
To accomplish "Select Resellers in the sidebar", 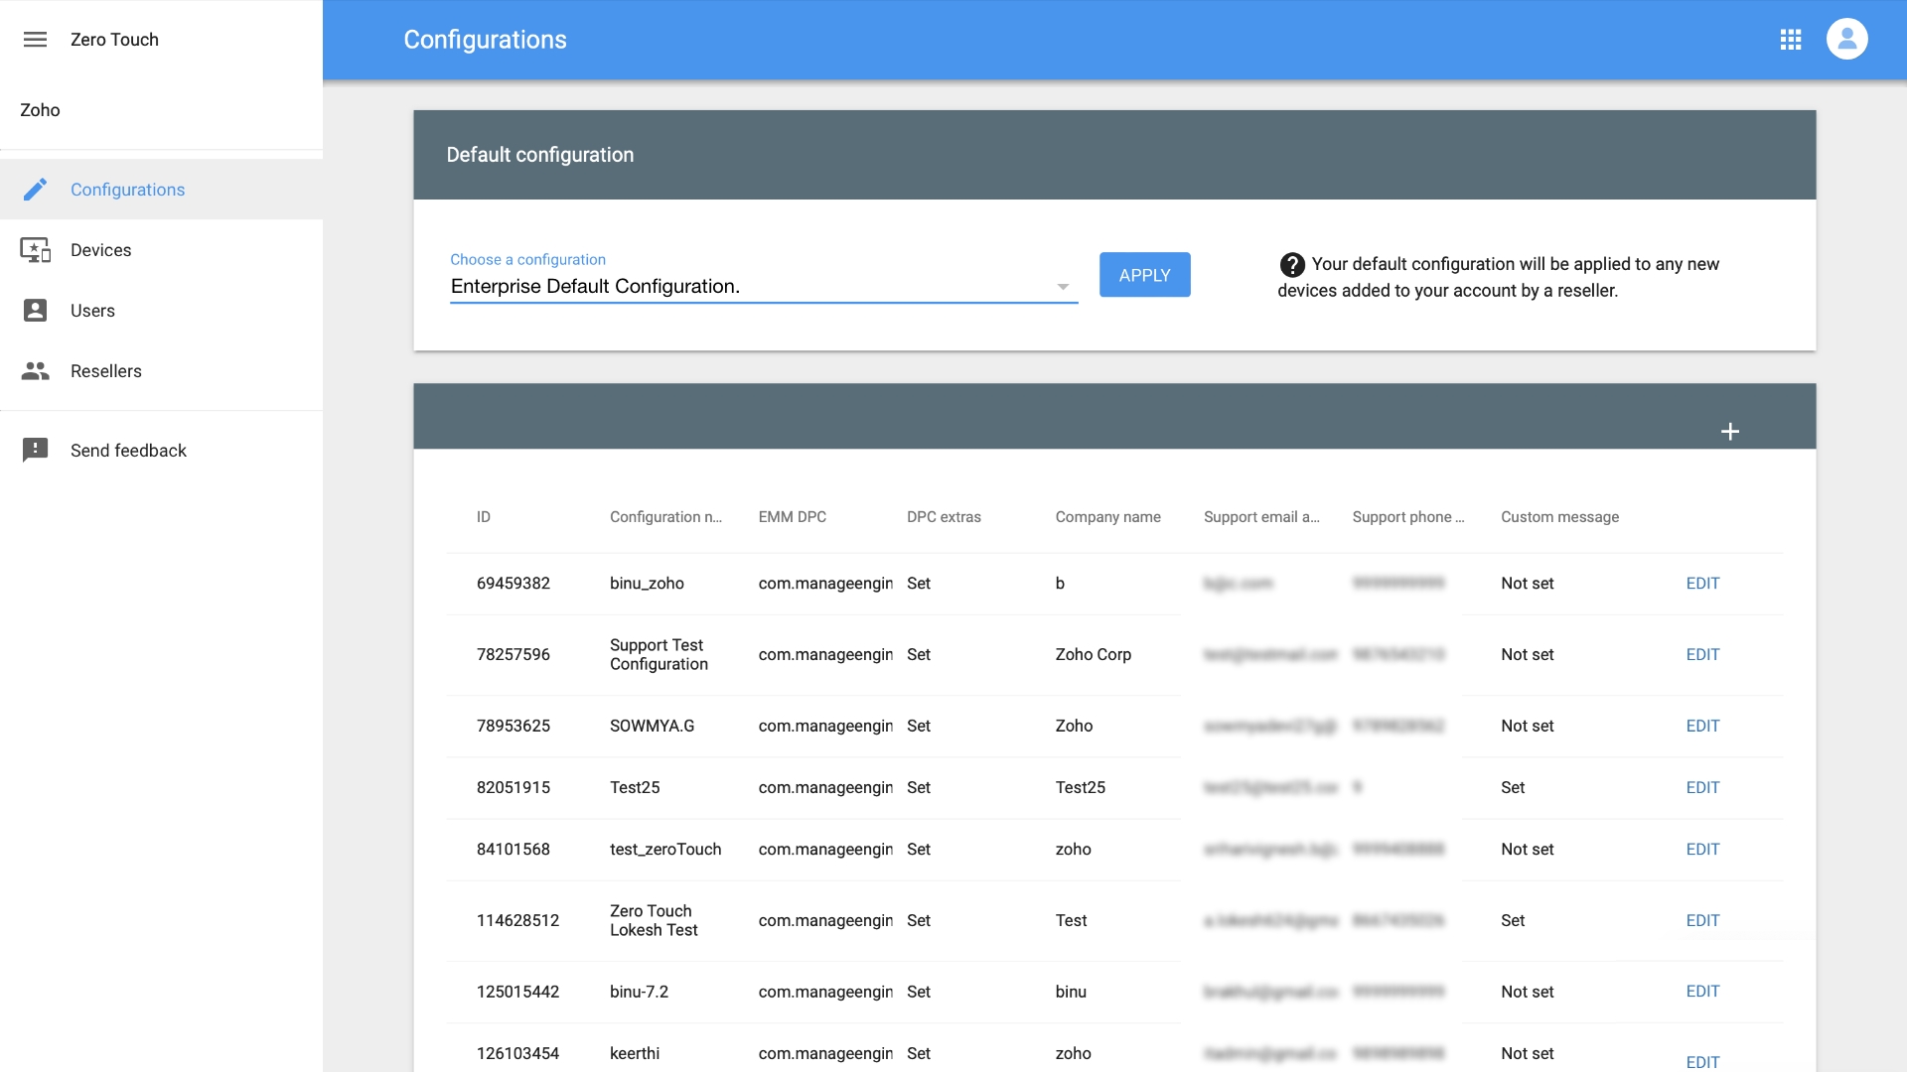I will tap(105, 371).
